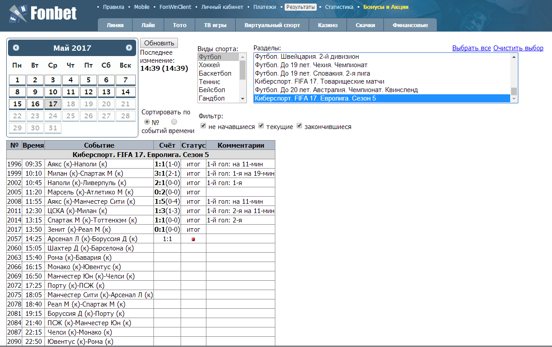The image size is (552, 347).
Task: Select 'Футбол. До 19 лет. Чехия. Чемпионат' section
Action: pyautogui.click(x=382, y=65)
